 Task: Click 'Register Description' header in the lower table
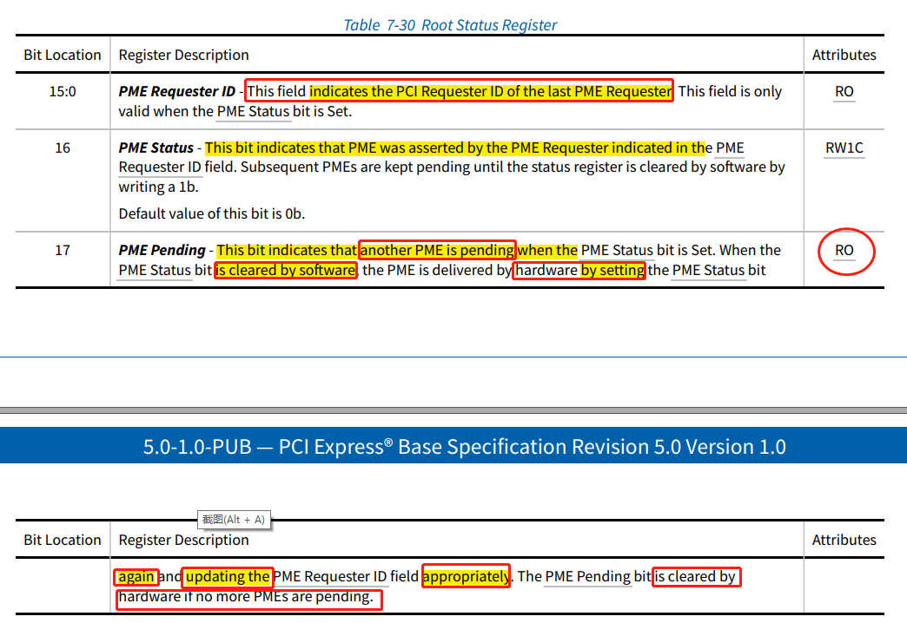tap(183, 540)
